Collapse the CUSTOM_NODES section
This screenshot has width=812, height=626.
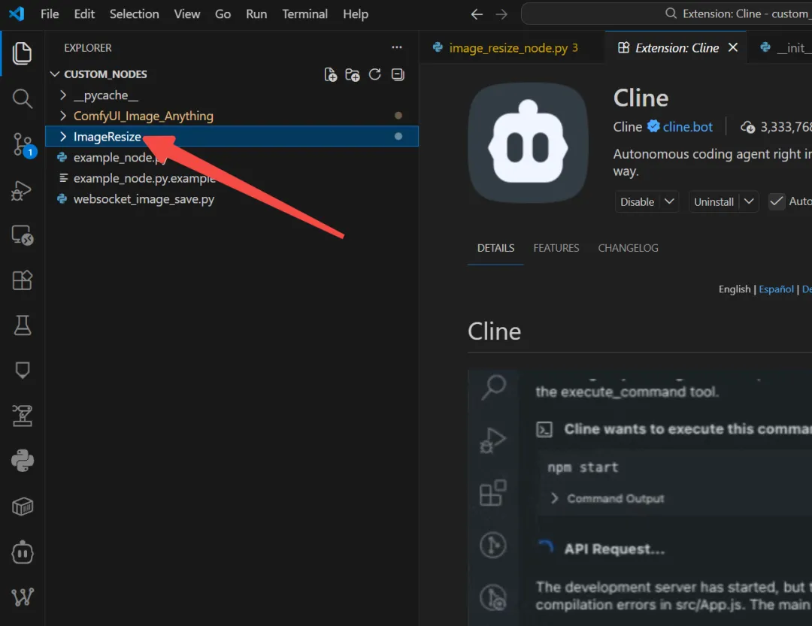click(x=54, y=74)
